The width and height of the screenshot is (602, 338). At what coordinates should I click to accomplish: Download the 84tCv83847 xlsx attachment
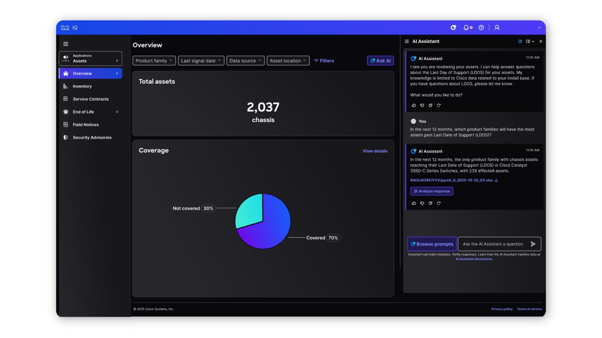tap(496, 180)
